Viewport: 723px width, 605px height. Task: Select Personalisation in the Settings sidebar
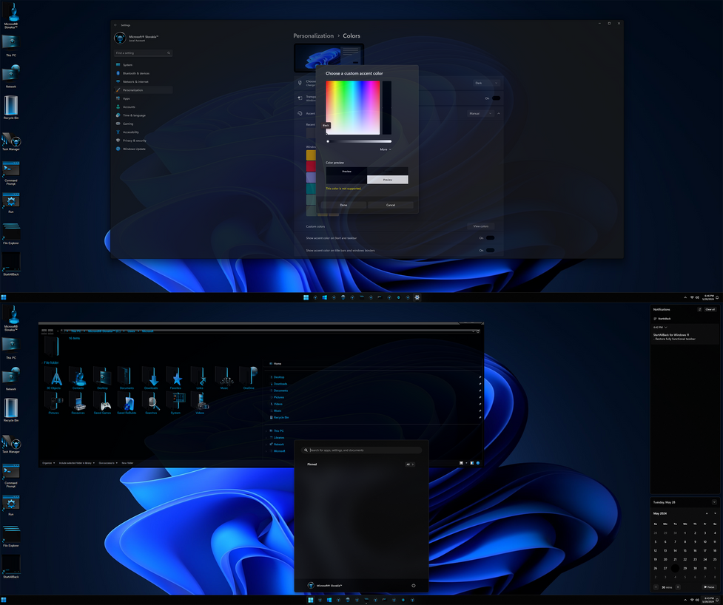pyautogui.click(x=133, y=89)
